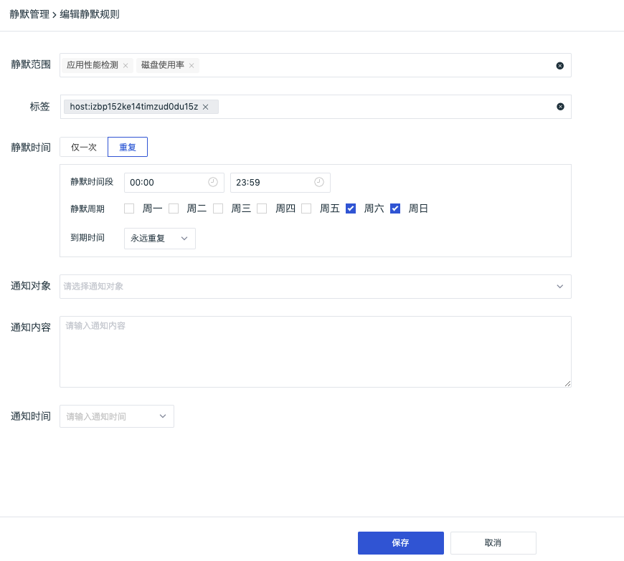Screen dimensions: 624x561
Task: Open the 通知时间 dropdown
Action: [117, 416]
